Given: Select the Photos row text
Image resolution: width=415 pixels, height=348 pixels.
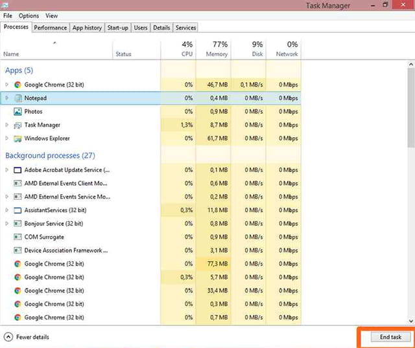Looking at the screenshot, I should 33,111.
